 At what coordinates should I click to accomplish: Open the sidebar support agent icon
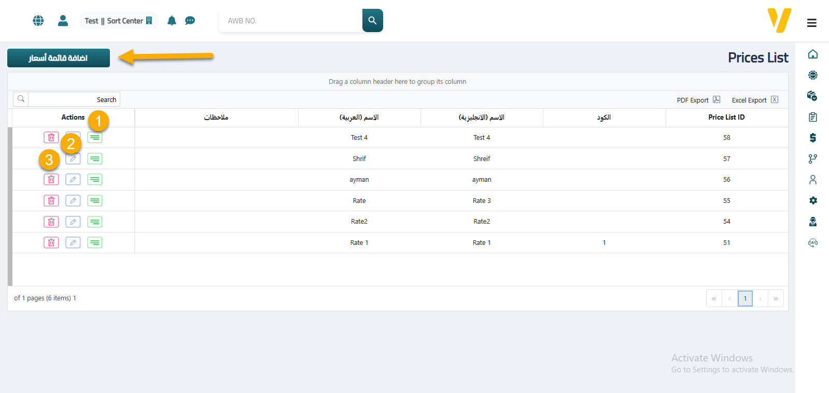(813, 222)
